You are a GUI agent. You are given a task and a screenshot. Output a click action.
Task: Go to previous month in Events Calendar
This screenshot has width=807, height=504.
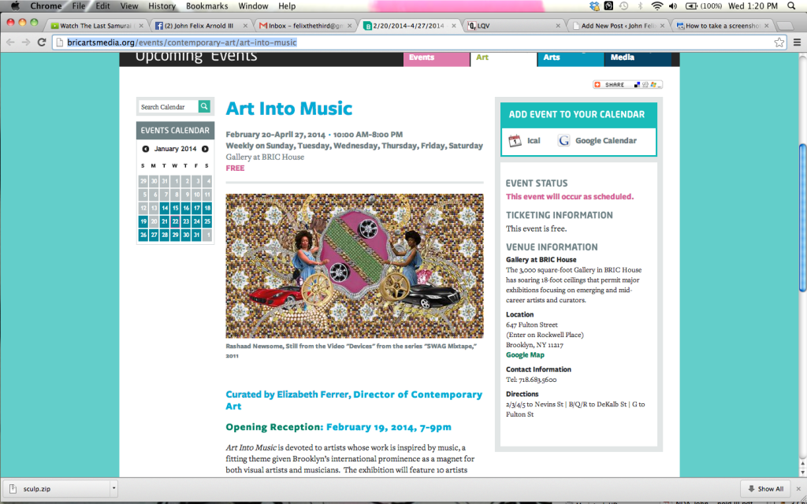(146, 149)
